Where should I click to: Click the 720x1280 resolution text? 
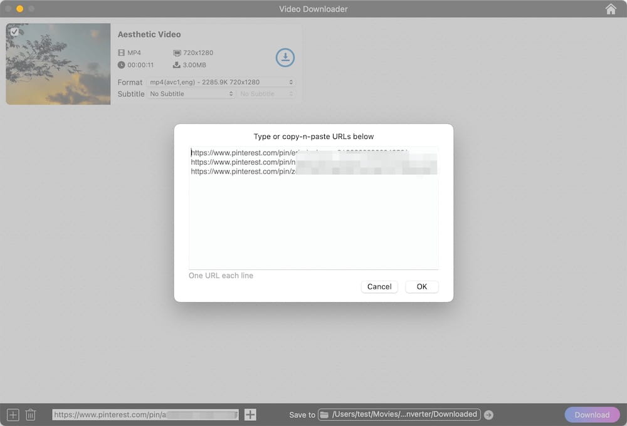coord(198,53)
